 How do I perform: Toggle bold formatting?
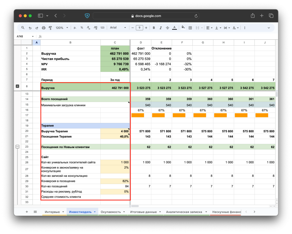point(154,28)
